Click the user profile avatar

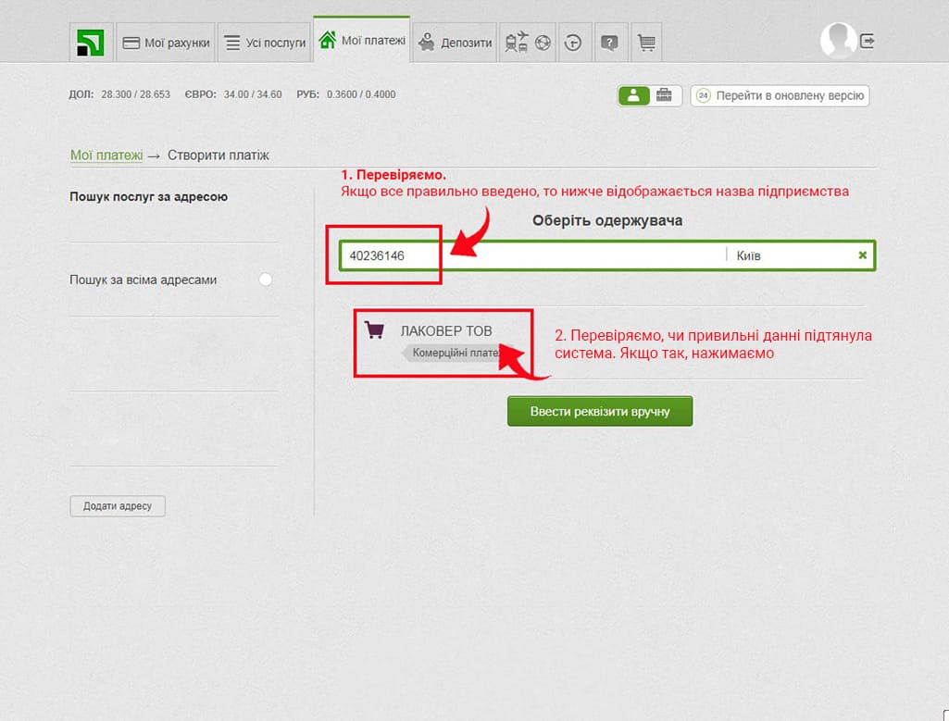[837, 40]
